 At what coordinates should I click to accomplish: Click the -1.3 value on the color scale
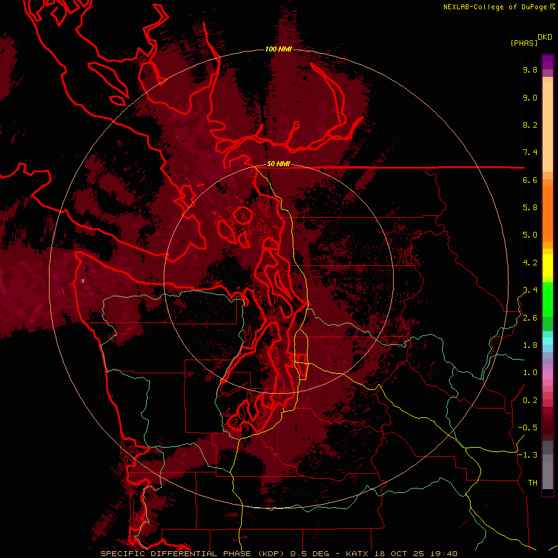[x=528, y=455]
